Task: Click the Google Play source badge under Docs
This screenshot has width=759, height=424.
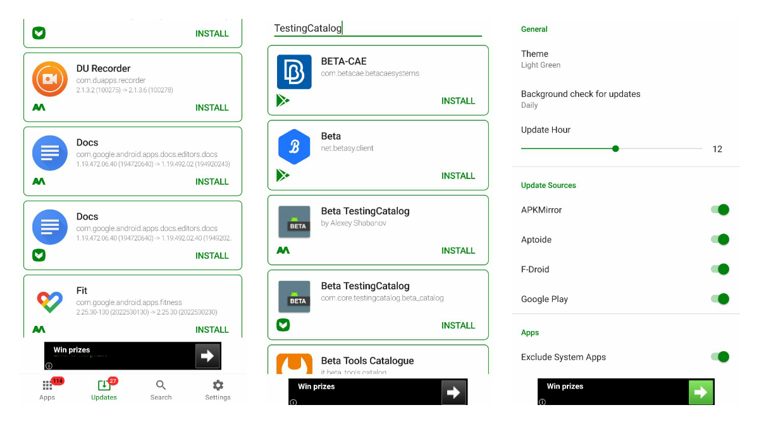Action: tap(39, 256)
